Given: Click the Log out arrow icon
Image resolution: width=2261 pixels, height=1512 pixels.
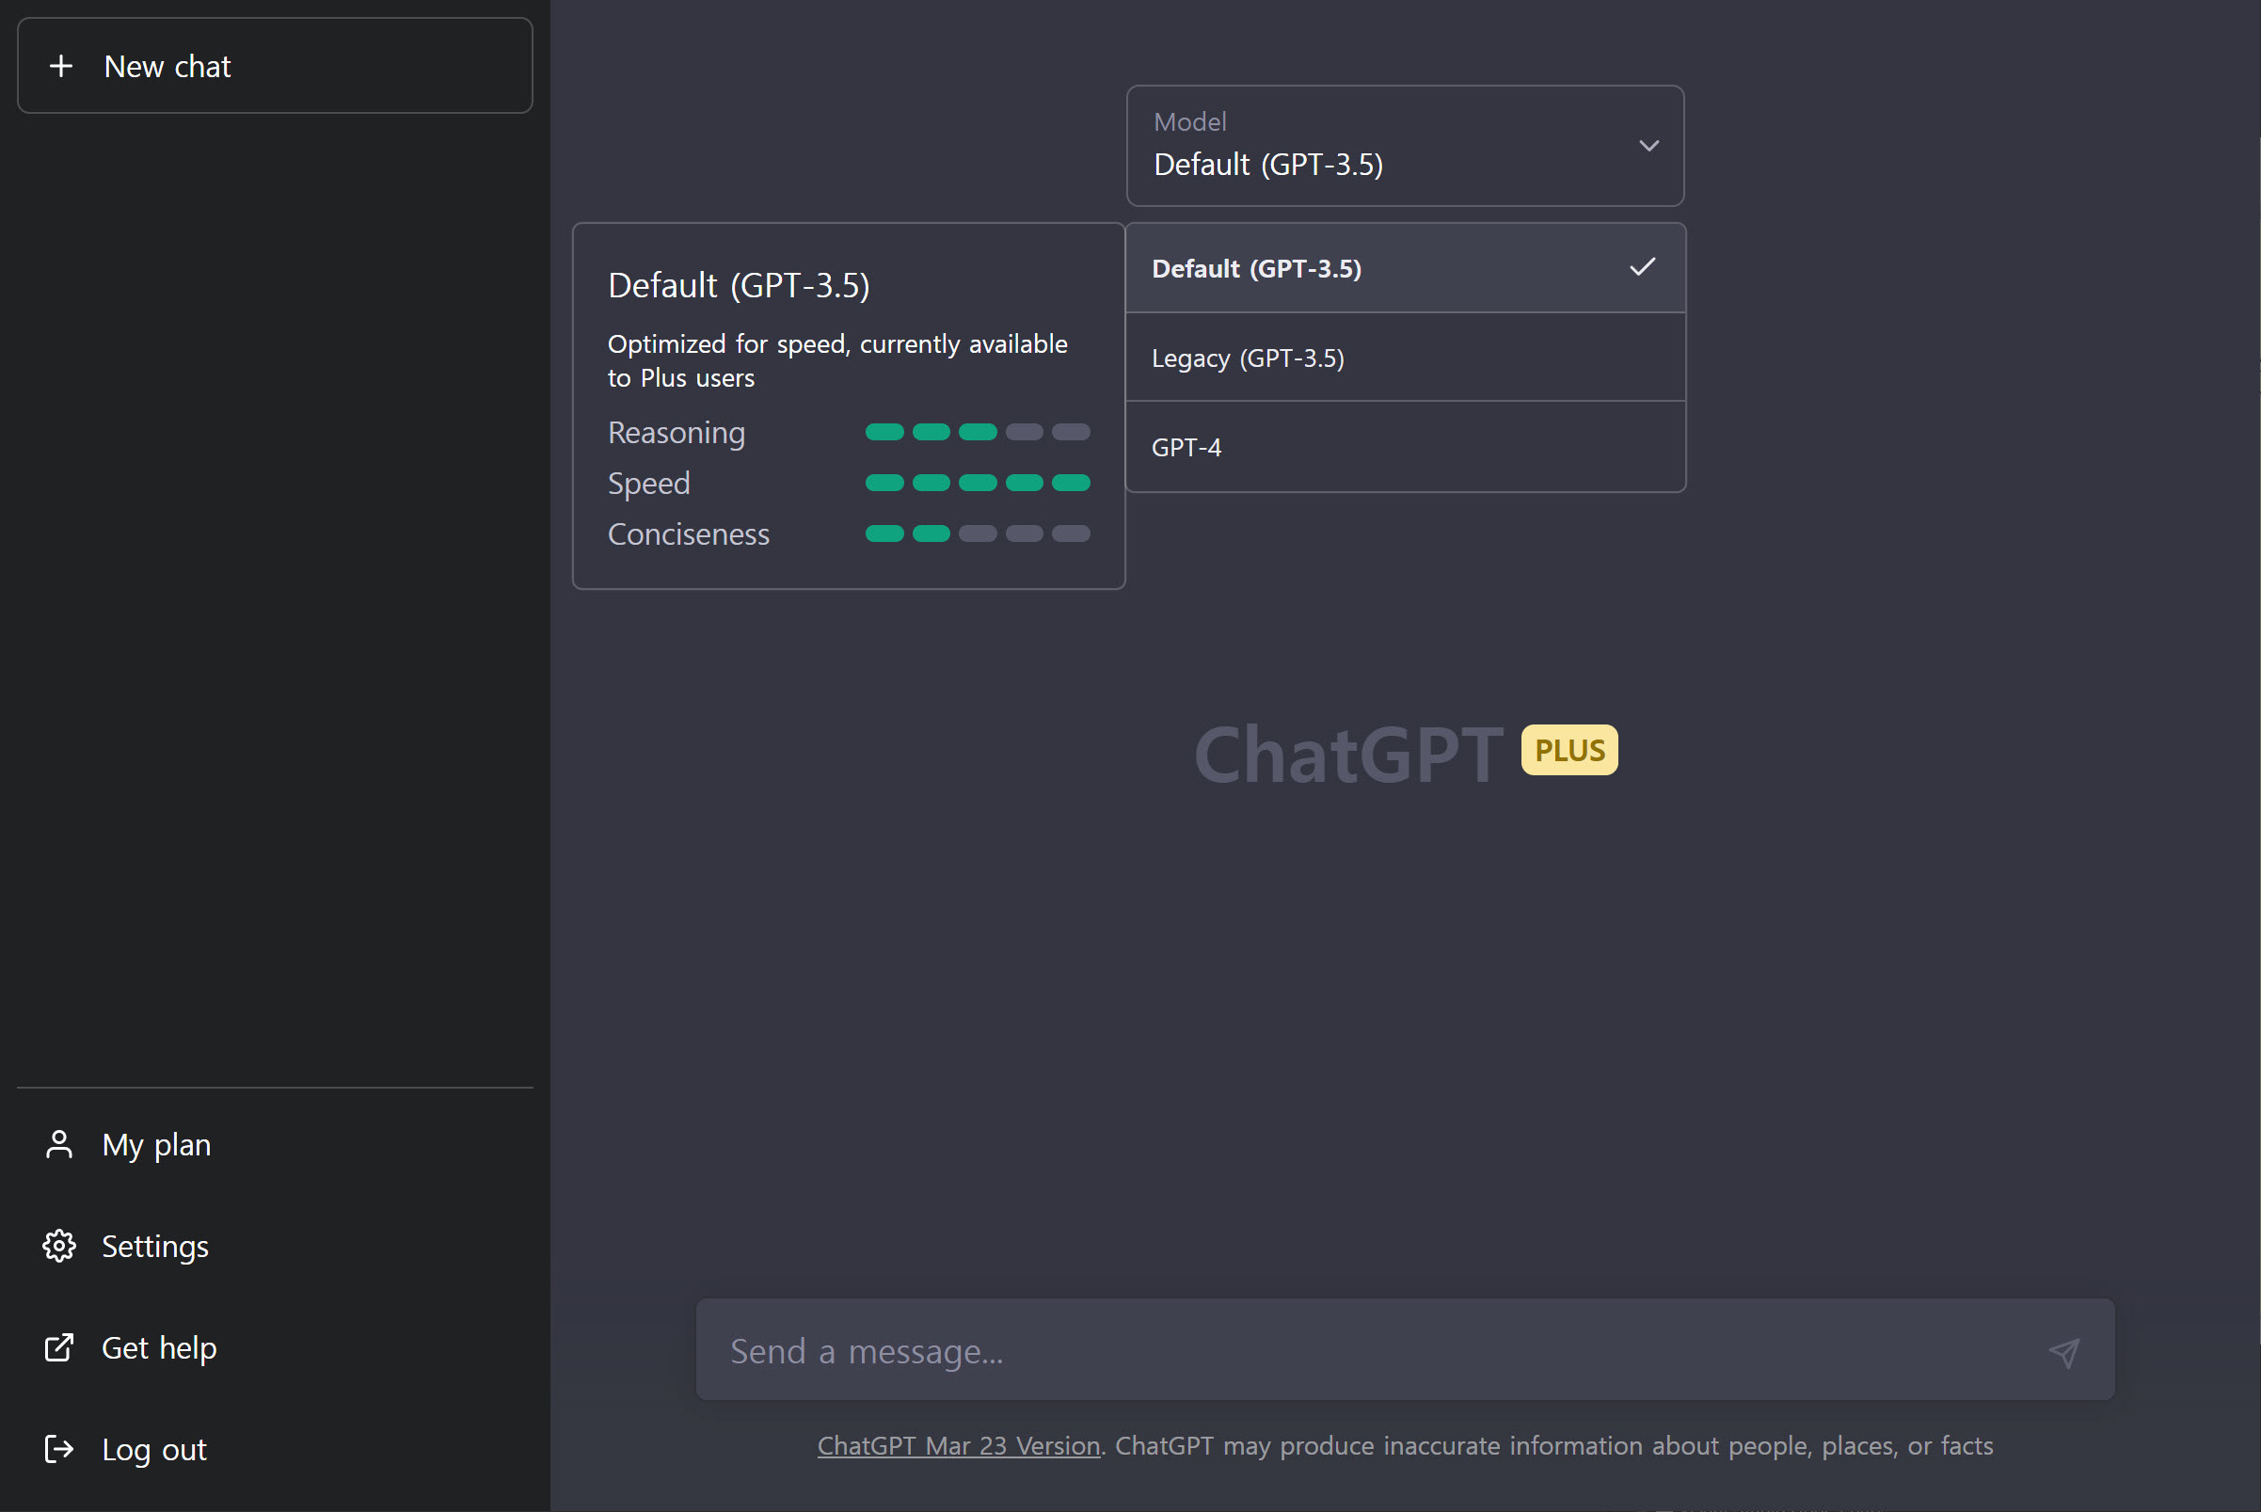Looking at the screenshot, I should tap(59, 1448).
